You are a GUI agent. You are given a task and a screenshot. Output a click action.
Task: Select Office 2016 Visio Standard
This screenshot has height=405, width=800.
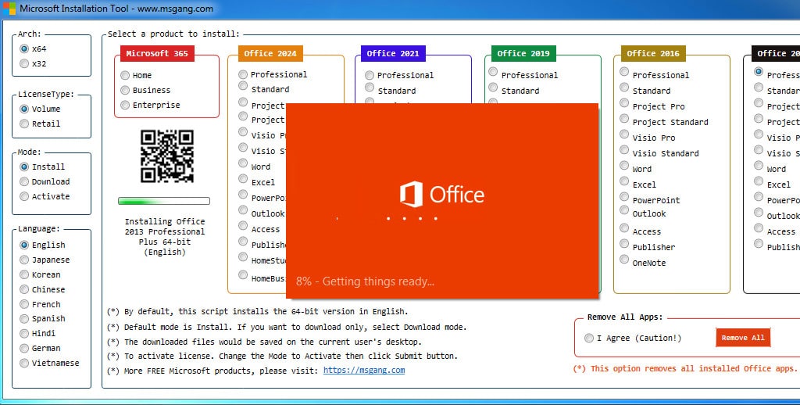[x=624, y=150]
